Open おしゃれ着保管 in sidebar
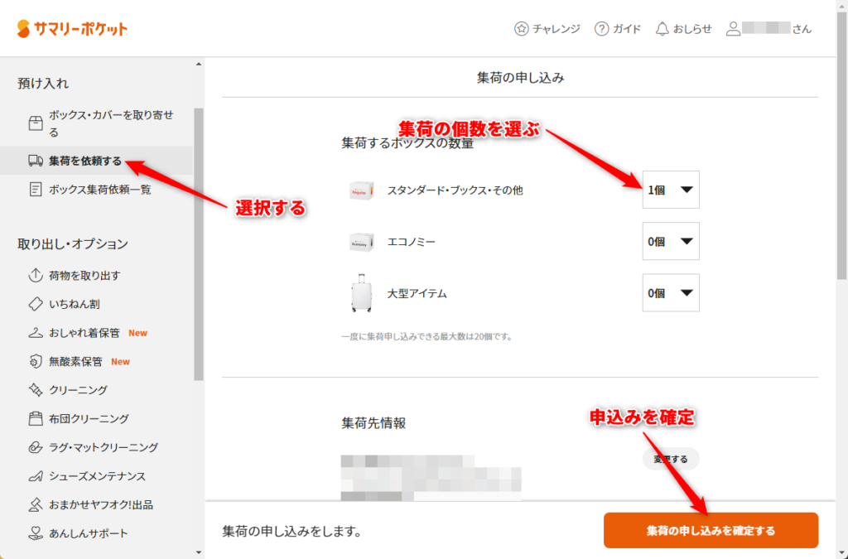This screenshot has height=559, width=848. (85, 333)
